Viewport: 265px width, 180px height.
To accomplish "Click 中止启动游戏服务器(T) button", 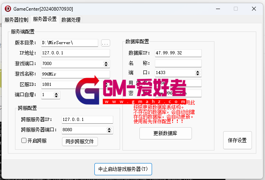I will pos(123,169).
